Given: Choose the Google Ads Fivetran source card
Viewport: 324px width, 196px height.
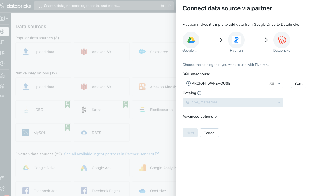Looking at the screenshot, I should click(x=102, y=168).
